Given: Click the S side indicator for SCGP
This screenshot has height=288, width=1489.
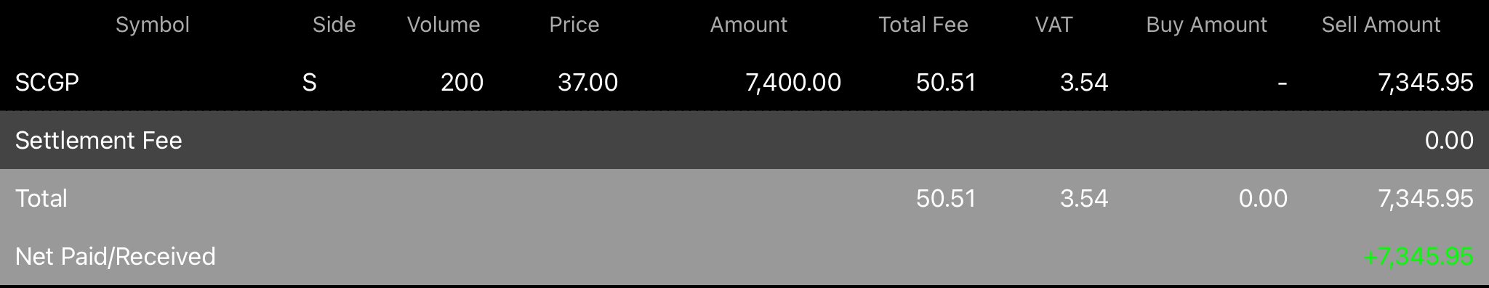Looking at the screenshot, I should point(309,83).
